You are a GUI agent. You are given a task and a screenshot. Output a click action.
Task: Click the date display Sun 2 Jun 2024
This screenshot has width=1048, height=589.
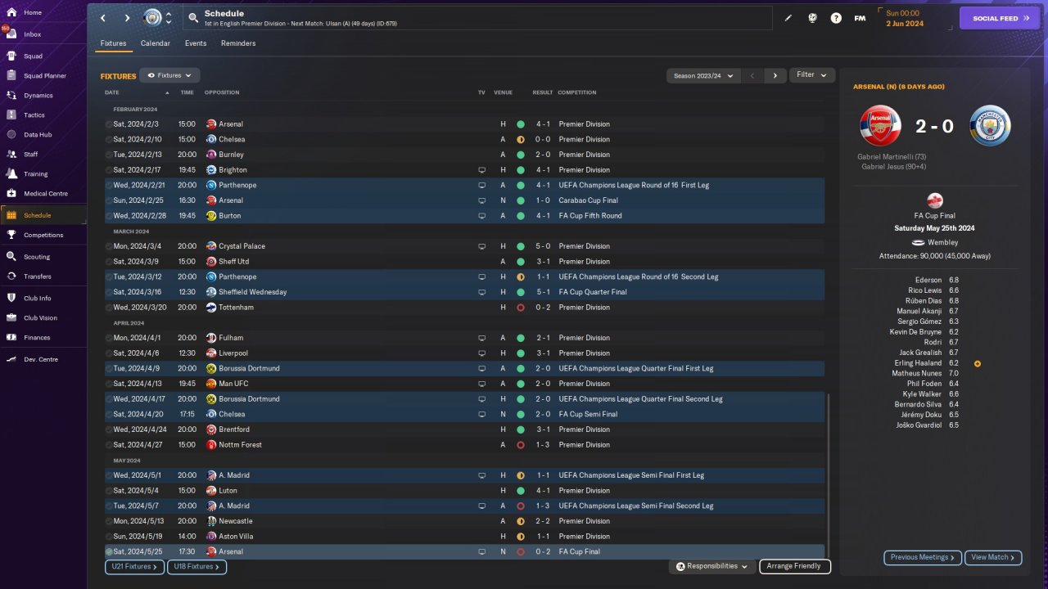pos(905,18)
